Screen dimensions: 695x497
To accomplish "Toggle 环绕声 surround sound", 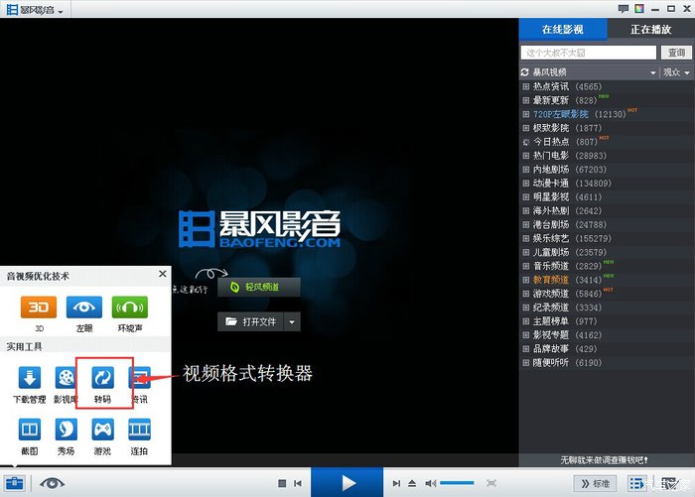I will coord(129,310).
